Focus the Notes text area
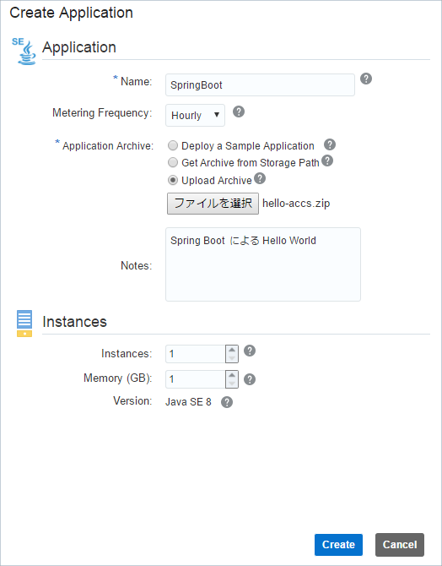 pos(263,264)
